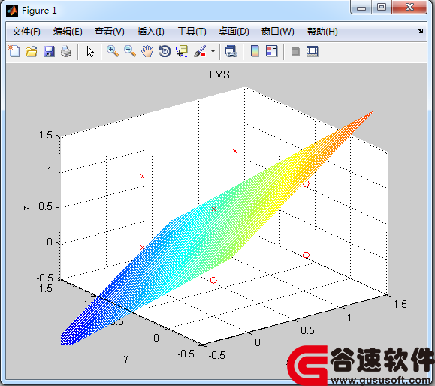The width and height of the screenshot is (435, 386).
Task: Maximize the Figure 1 window
Action: pos(382,8)
